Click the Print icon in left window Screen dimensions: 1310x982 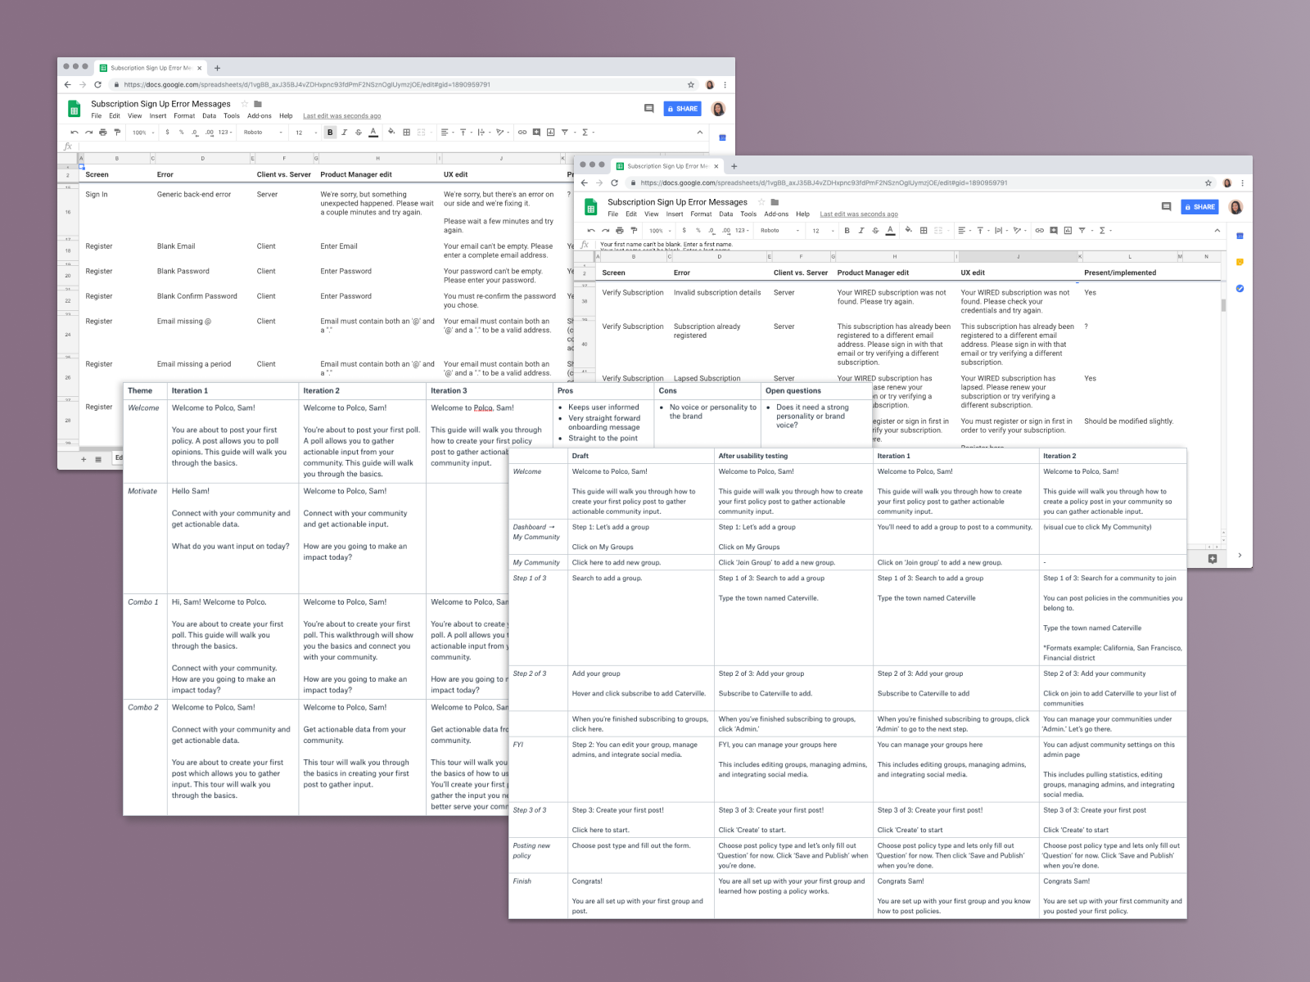click(102, 132)
